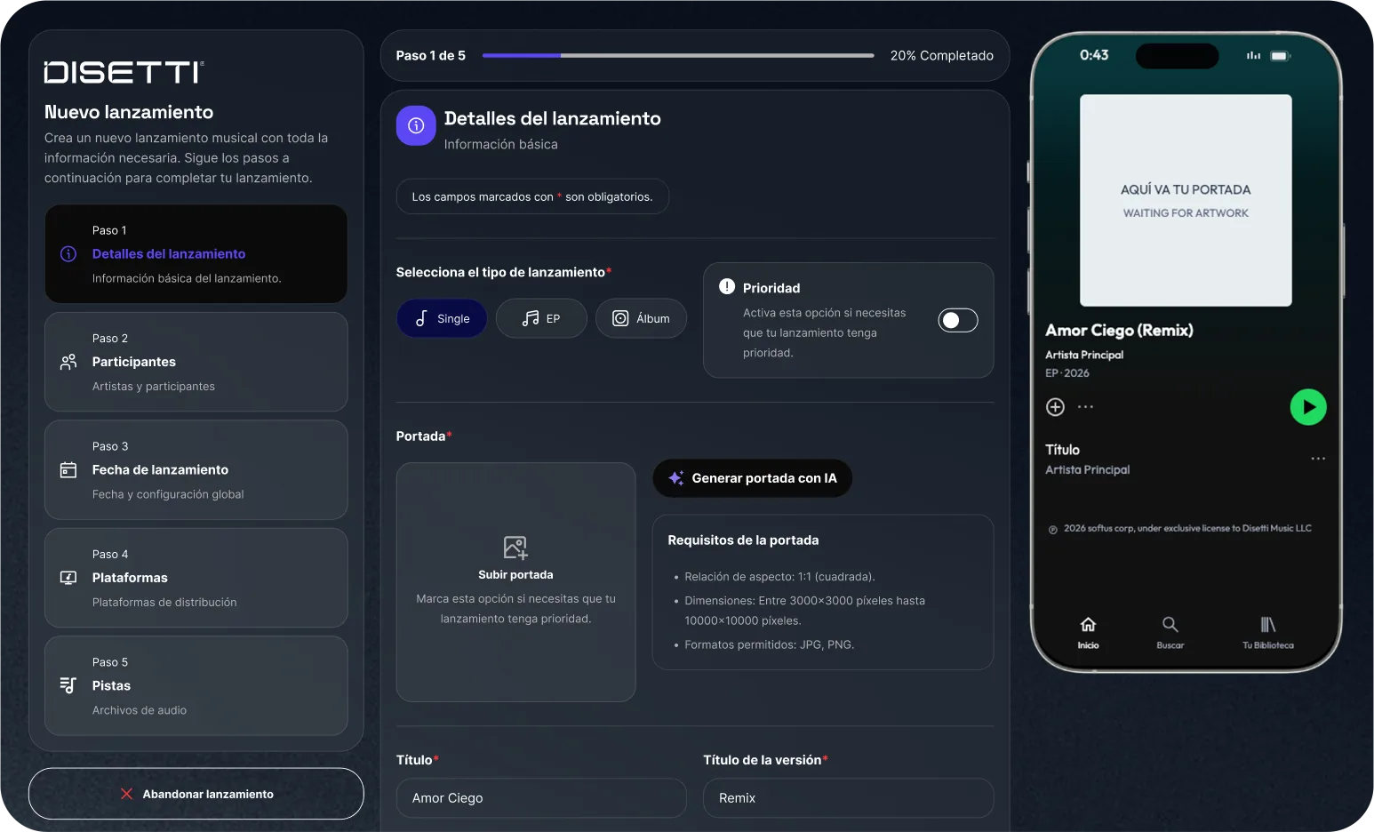Toggle the Prioridad switch on

958,320
